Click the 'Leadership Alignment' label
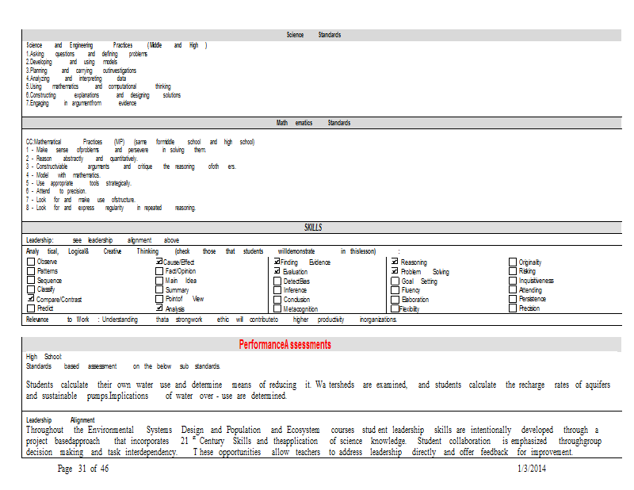634x490 pixels. point(60,420)
